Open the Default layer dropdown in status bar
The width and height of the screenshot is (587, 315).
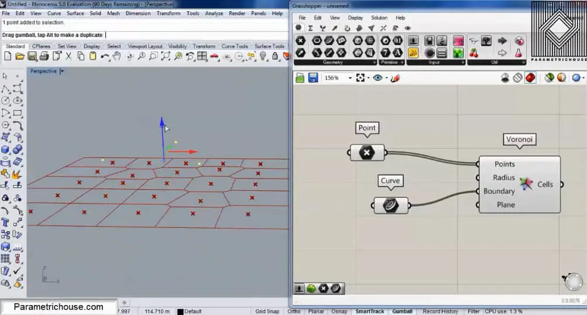coord(190,311)
